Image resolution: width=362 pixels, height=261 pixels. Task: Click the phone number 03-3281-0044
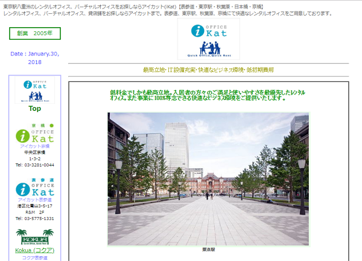coord(34,165)
